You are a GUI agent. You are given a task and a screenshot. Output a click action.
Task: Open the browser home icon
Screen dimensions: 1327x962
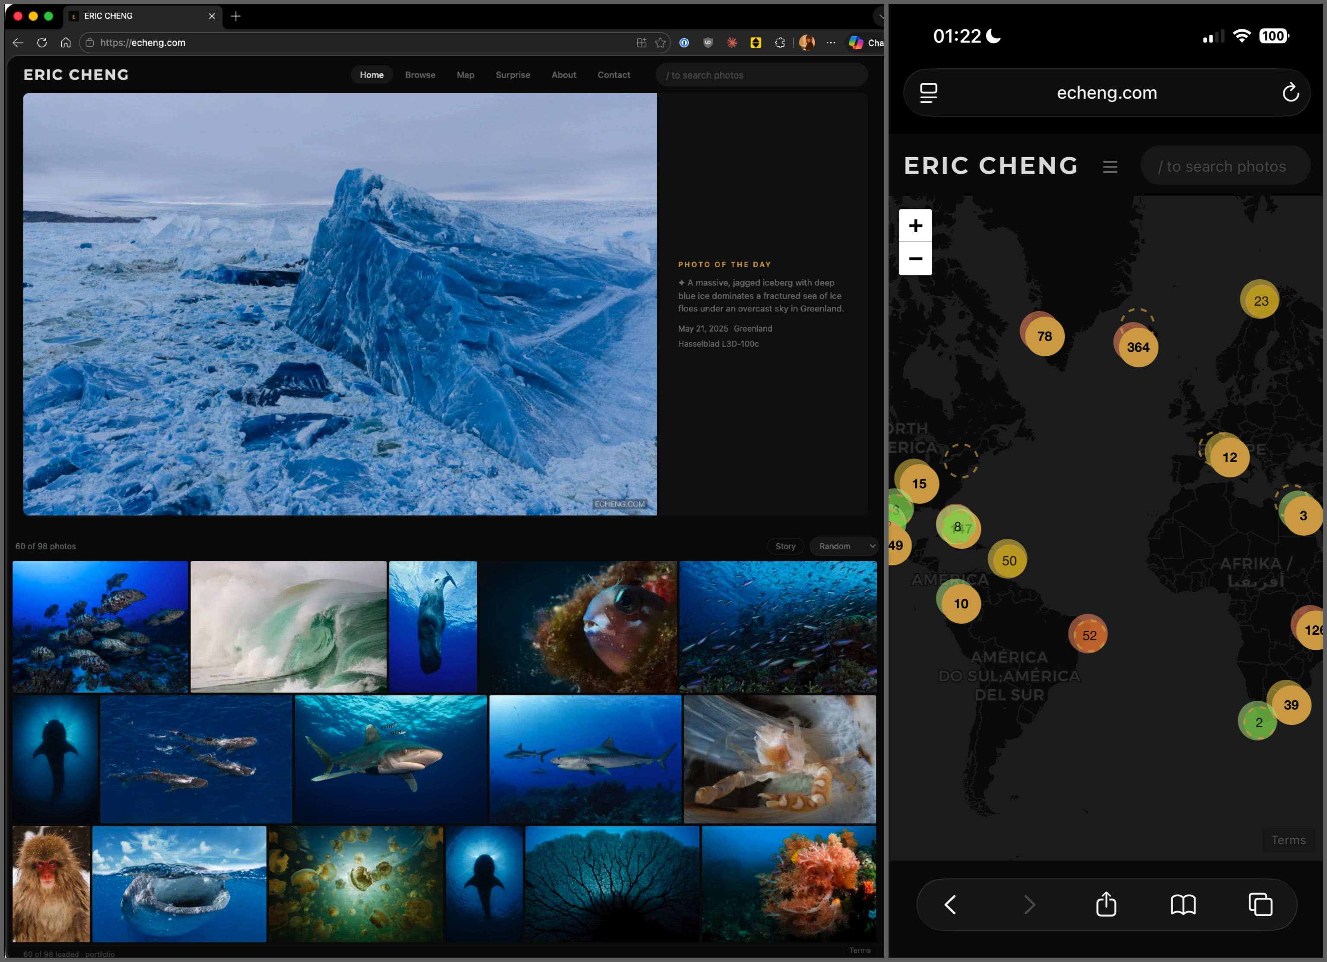coord(66,43)
